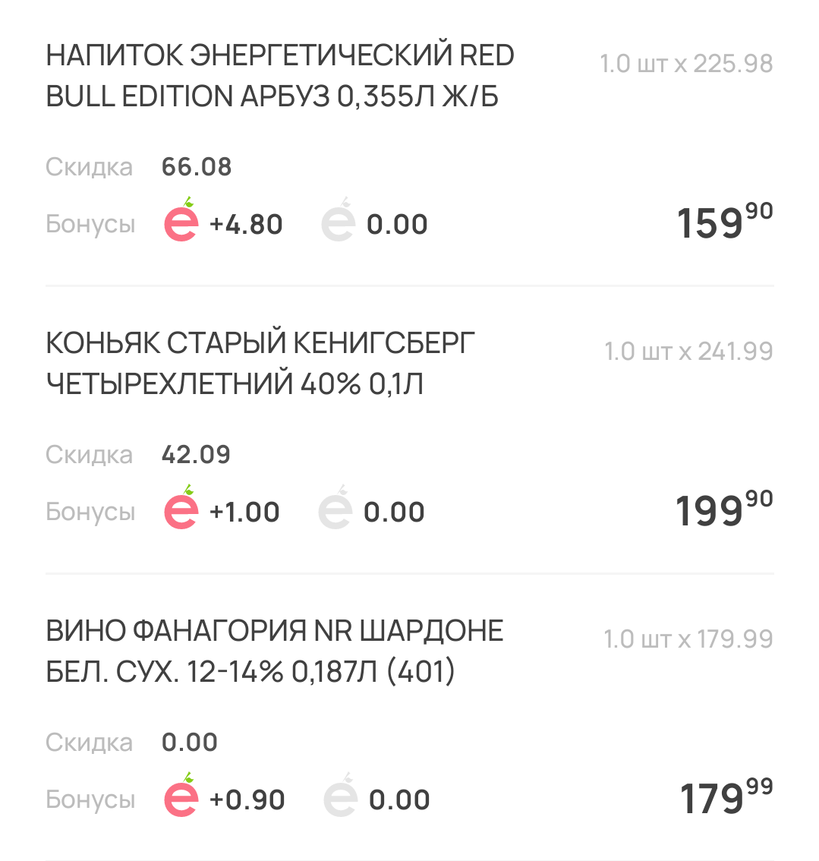Tap the pink bonus icon beside +1.00

181,507
